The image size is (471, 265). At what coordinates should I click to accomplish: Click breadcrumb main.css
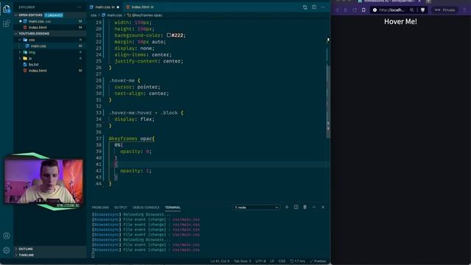click(112, 15)
